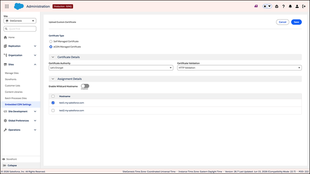This screenshot has width=310, height=174.
Task: Click the Sites sidebar section label
Action: pos(11,64)
